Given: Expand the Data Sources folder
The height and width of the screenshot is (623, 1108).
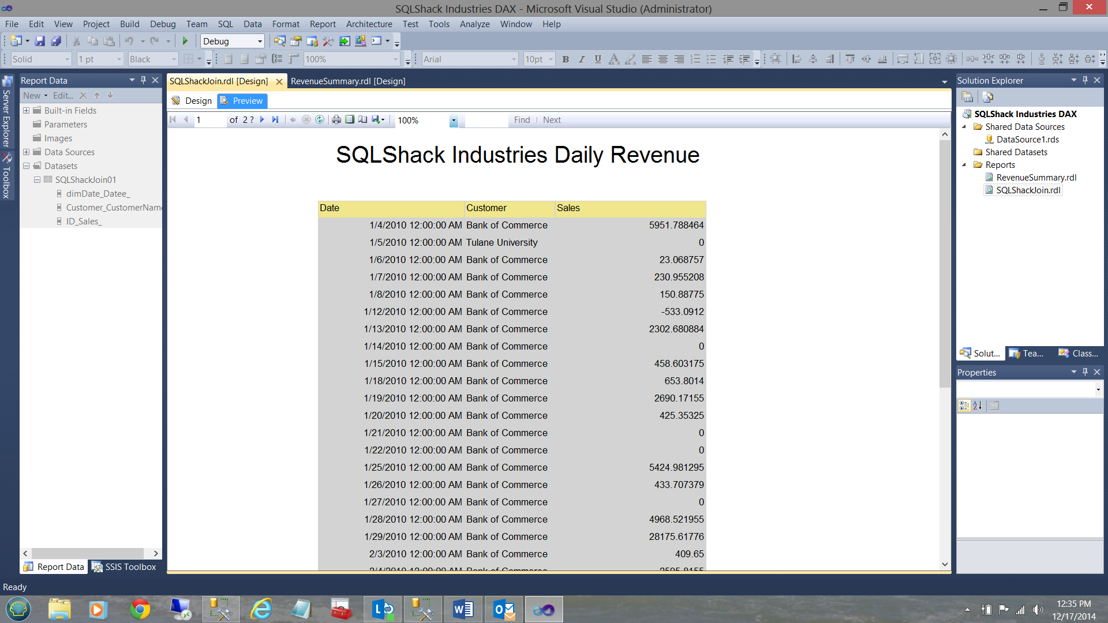Looking at the screenshot, I should pyautogui.click(x=26, y=152).
